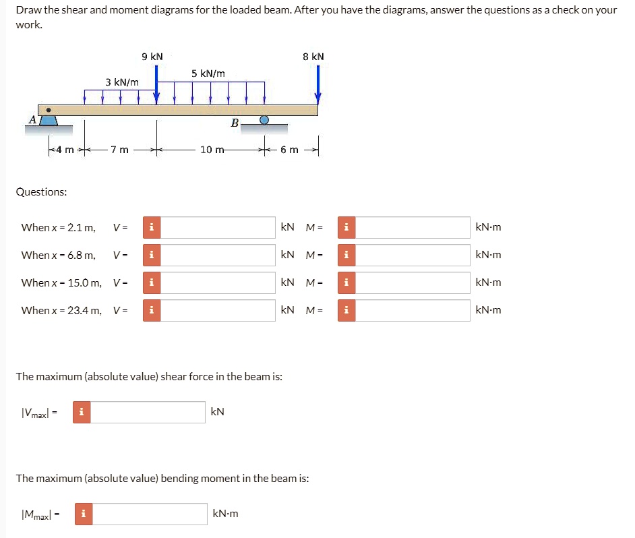Click the info icon beside V at x=2.1m

[x=151, y=227]
